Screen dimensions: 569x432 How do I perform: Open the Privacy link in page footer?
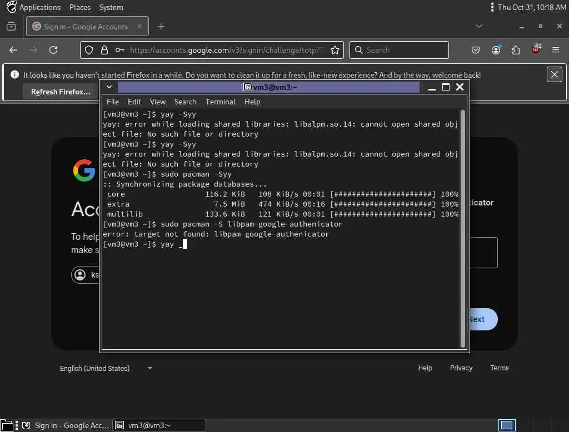(461, 368)
